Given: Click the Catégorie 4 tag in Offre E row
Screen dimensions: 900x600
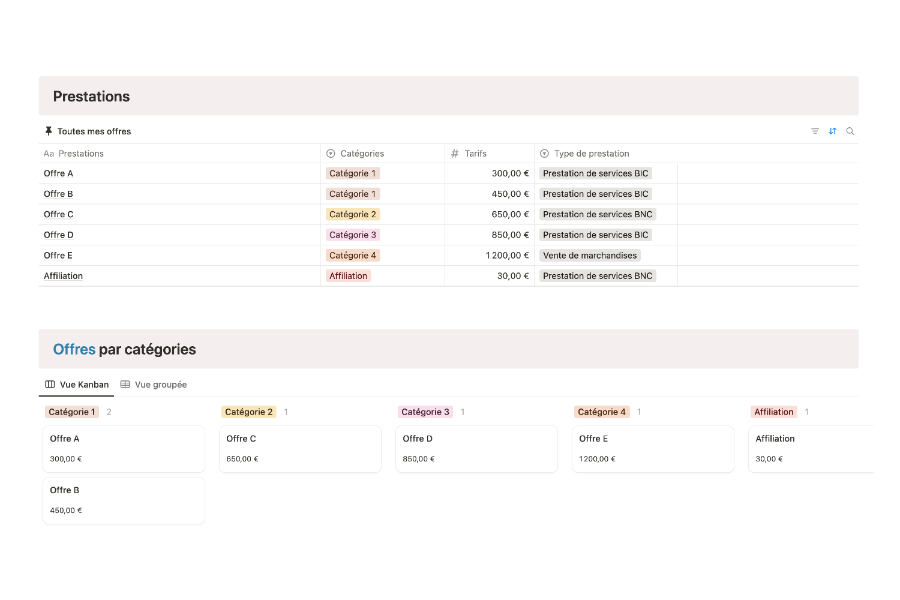Looking at the screenshot, I should (353, 255).
